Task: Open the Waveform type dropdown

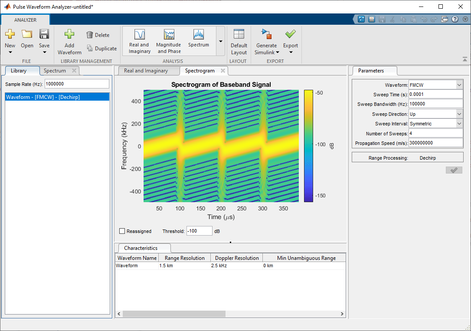Action: (x=459, y=85)
